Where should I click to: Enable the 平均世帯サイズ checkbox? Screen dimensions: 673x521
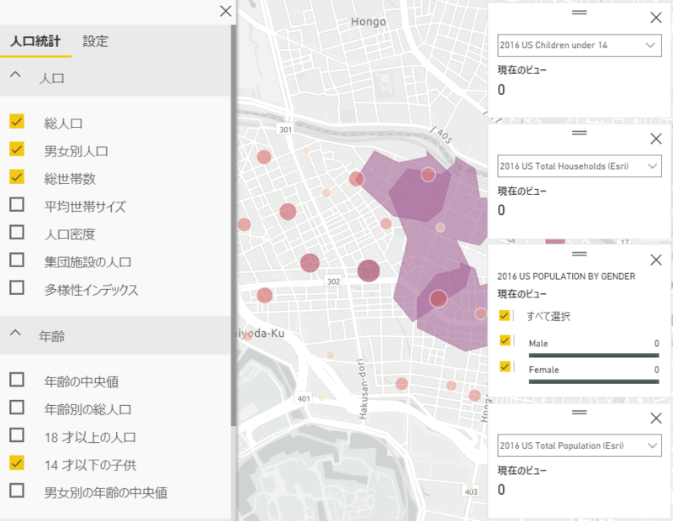[17, 204]
